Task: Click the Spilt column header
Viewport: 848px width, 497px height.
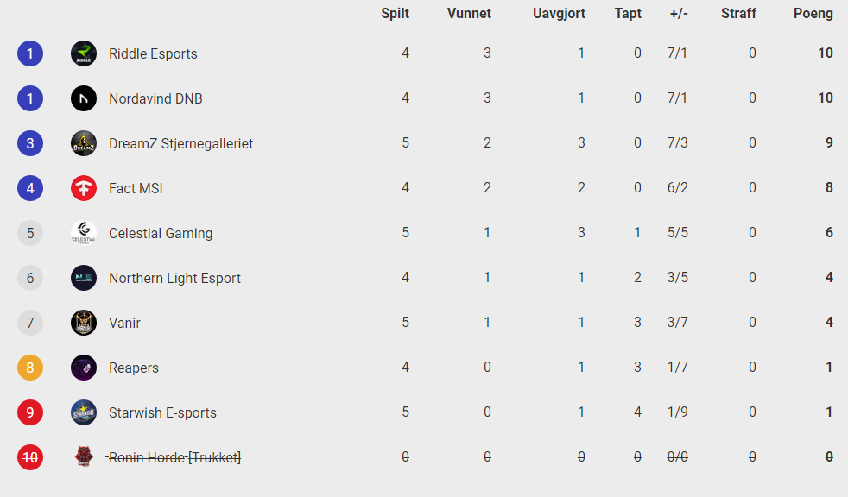Action: coord(395,14)
